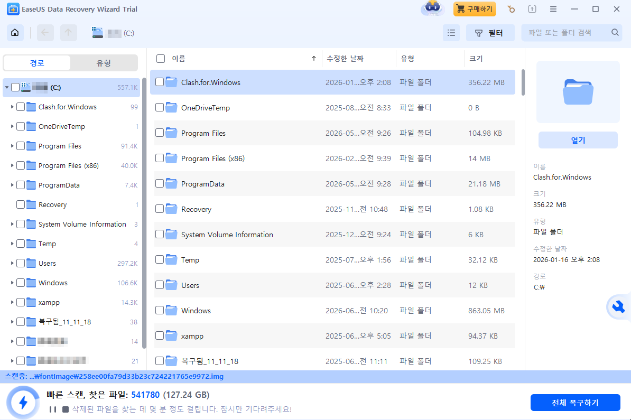The height and width of the screenshot is (420, 631).
Task: Sort by 이름 column header
Action: click(x=179, y=58)
